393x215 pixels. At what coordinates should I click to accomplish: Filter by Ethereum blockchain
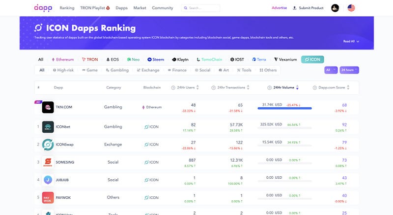pyautogui.click(x=63, y=59)
